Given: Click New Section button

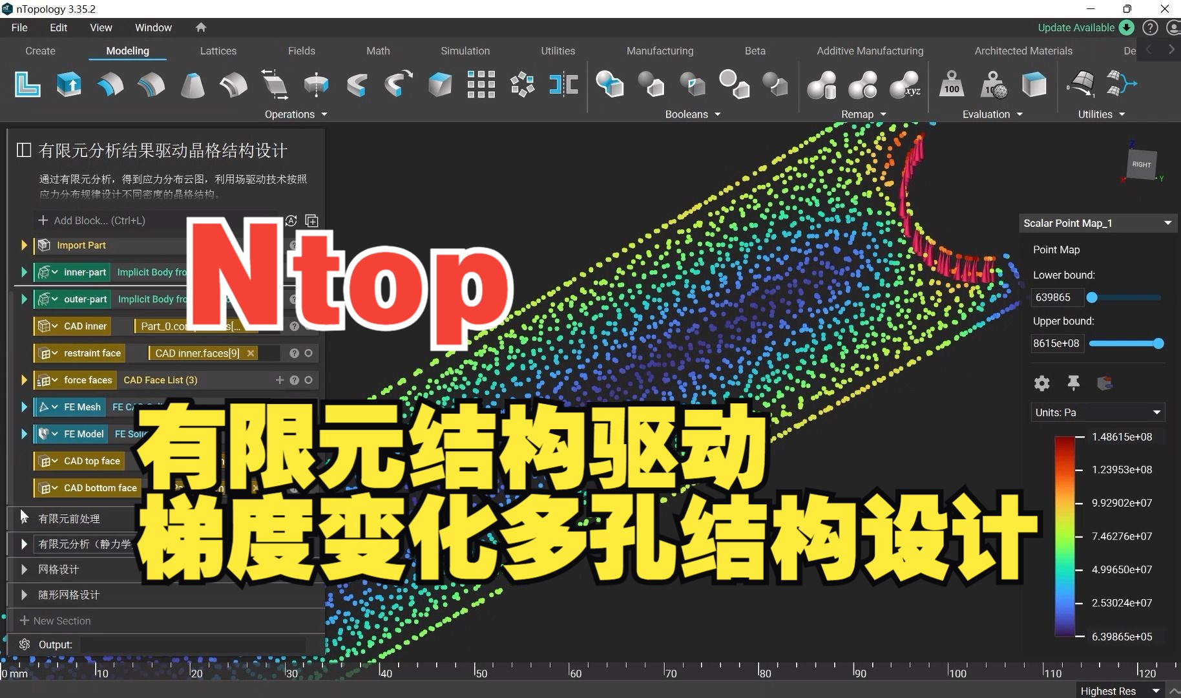Looking at the screenshot, I should point(56,620).
